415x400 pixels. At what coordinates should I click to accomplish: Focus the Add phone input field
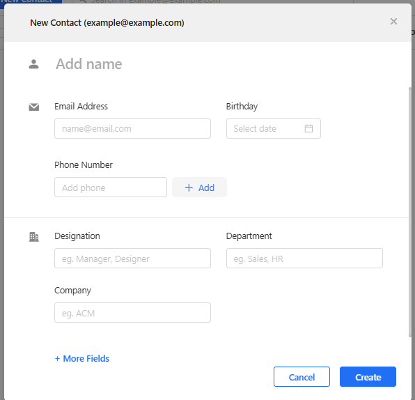tap(111, 187)
